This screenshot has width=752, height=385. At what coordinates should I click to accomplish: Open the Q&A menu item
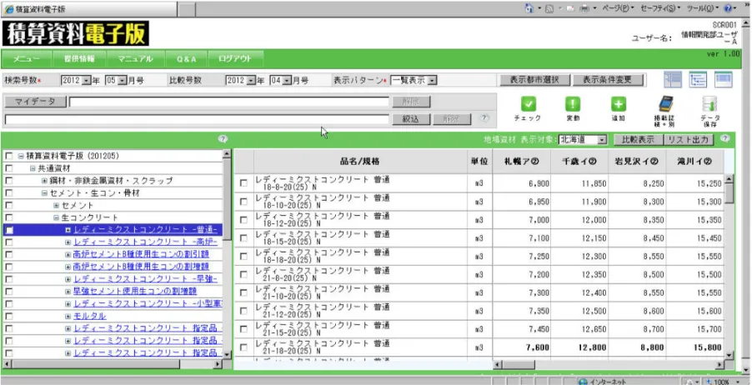(x=185, y=59)
